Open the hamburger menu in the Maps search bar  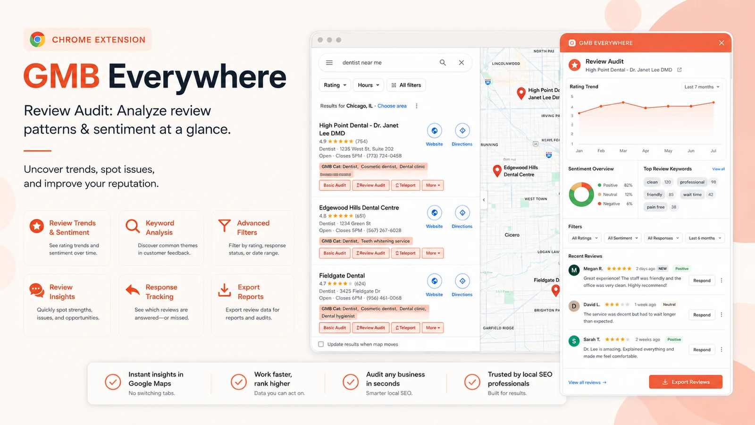(329, 62)
